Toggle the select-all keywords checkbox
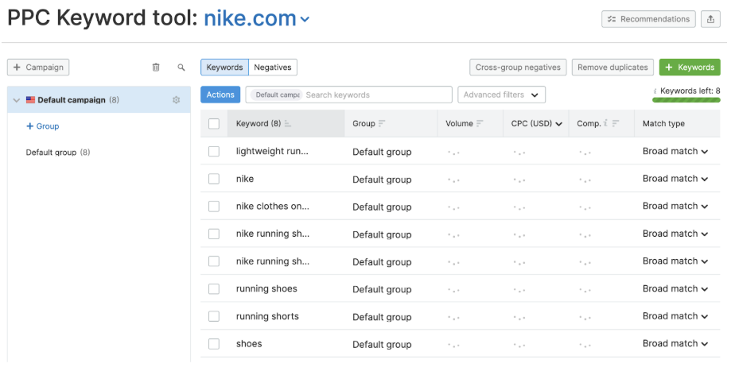This screenshot has width=735, height=375. pos(213,124)
